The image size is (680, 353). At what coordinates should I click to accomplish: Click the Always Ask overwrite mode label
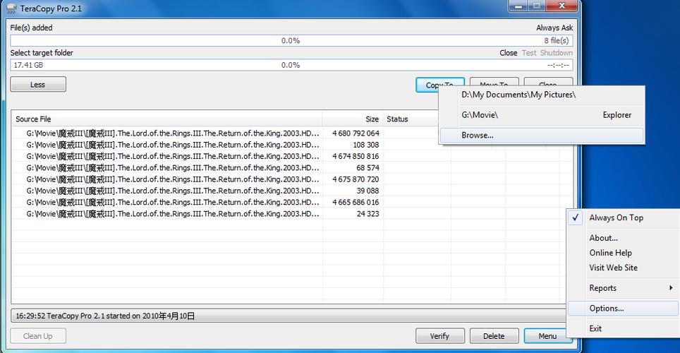coord(554,28)
